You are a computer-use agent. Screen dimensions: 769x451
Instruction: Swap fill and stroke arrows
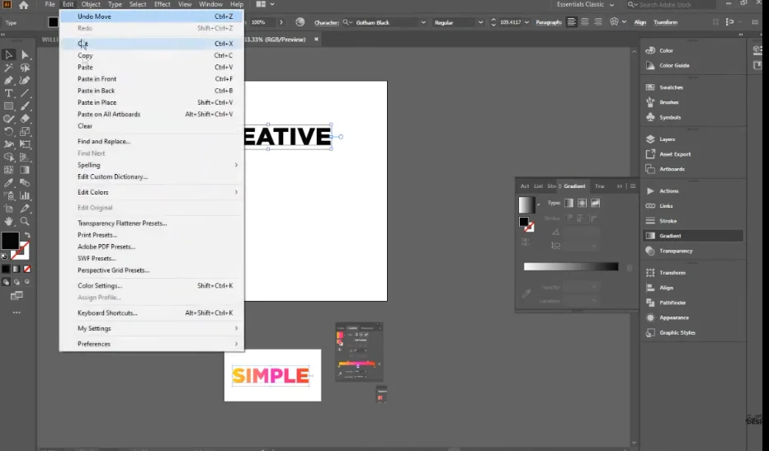coord(27,235)
